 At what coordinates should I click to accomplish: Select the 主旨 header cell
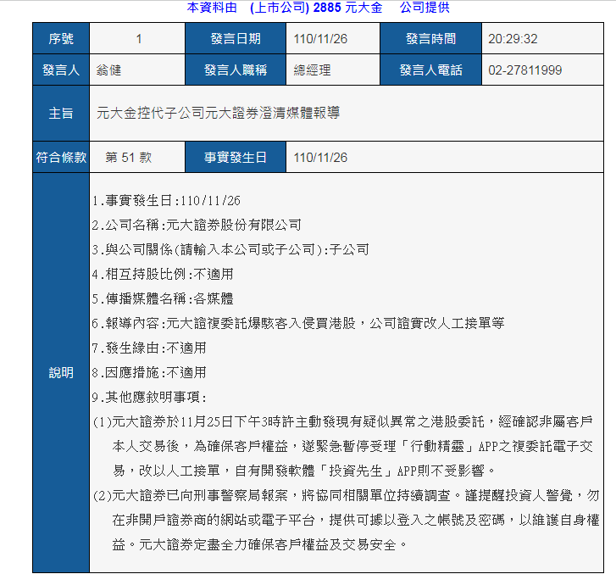(61, 114)
